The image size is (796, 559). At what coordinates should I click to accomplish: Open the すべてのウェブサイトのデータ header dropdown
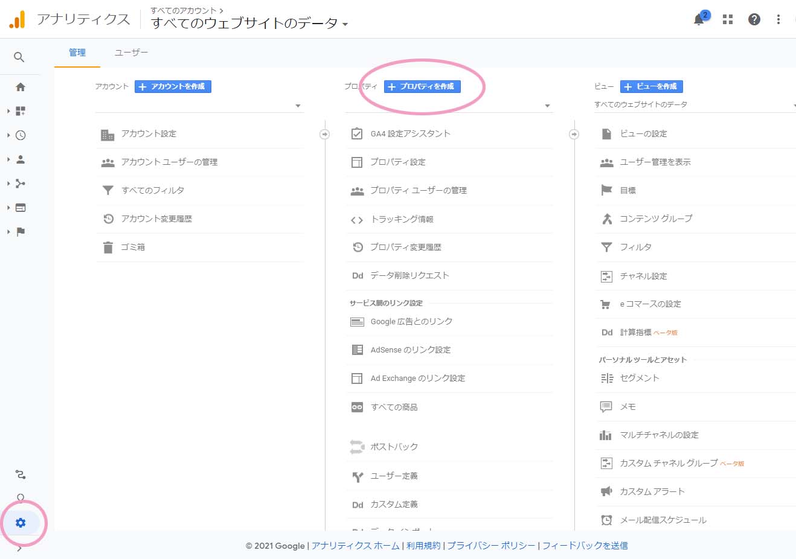[x=249, y=24]
